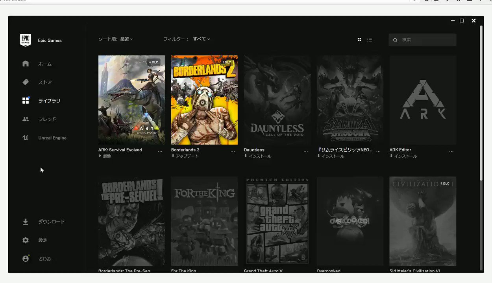Click the 検索 search field

(422, 40)
